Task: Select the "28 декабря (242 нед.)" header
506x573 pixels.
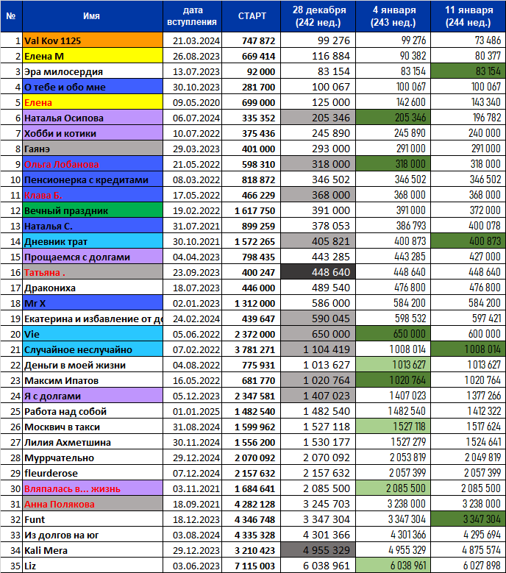Action: tap(318, 16)
